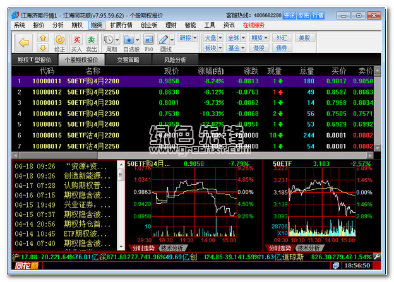Switch to 交易策略 tab
The image size is (394, 282).
coord(128,60)
